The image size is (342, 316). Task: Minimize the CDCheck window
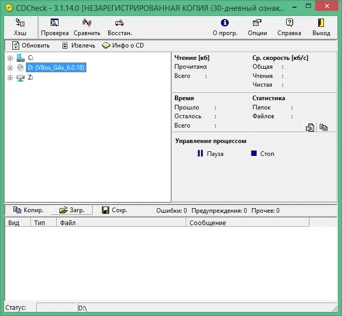tap(294, 7)
